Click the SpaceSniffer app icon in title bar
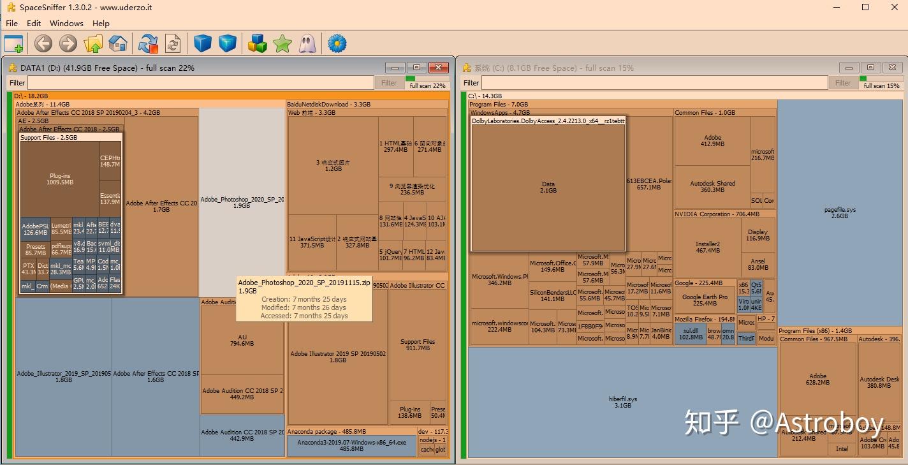 (x=10, y=8)
